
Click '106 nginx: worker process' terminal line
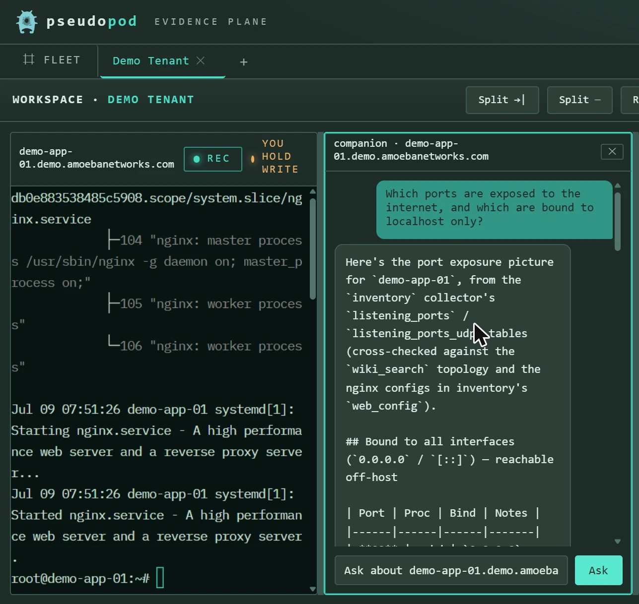tap(156, 356)
